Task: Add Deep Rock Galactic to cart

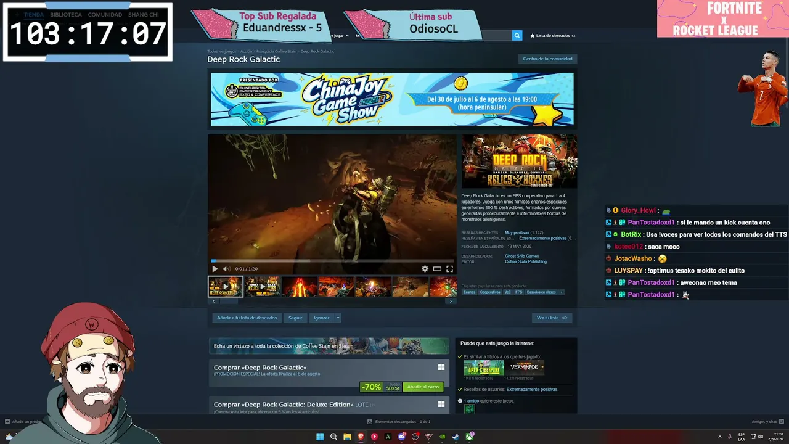Action: click(423, 387)
